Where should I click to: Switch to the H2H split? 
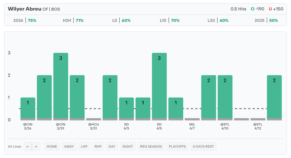point(73,20)
